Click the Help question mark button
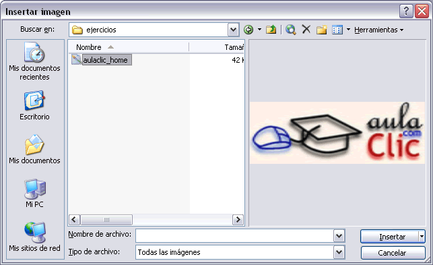Viewport: 433px width, 265px height. [406, 11]
